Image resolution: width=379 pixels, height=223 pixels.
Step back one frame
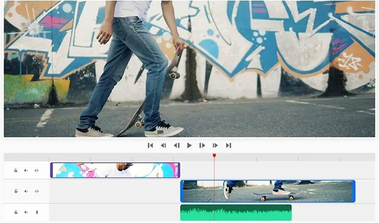click(176, 146)
